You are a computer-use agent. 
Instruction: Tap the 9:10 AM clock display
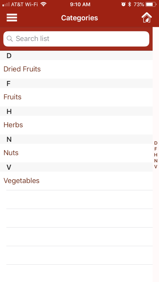tap(80, 4)
